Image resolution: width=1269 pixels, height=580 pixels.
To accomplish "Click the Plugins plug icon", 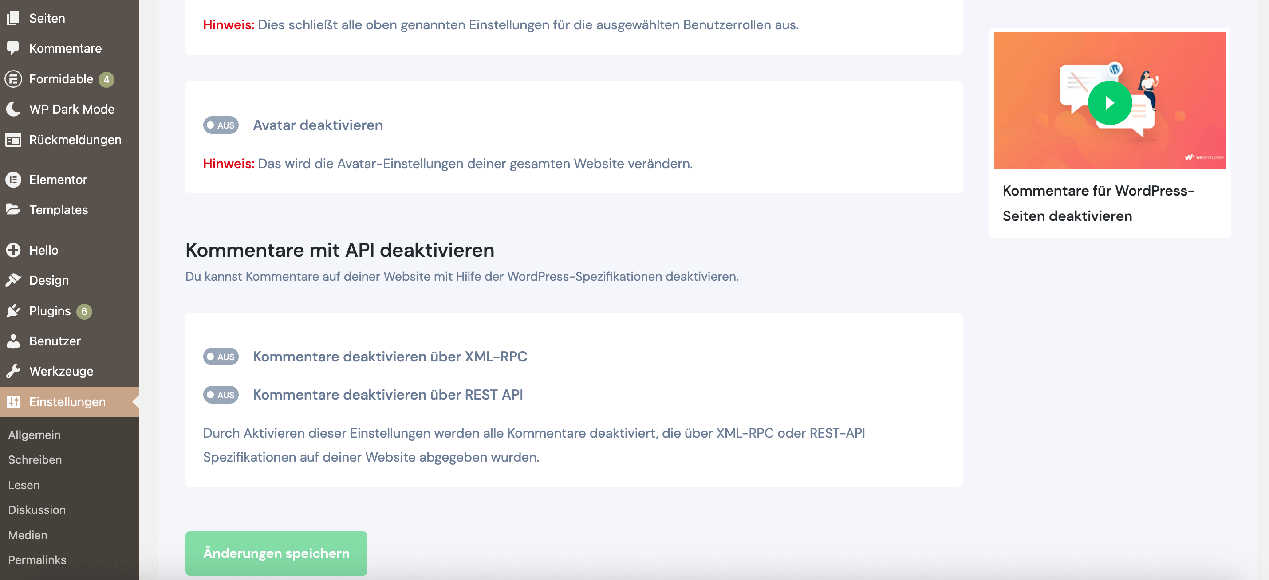I will pos(13,311).
